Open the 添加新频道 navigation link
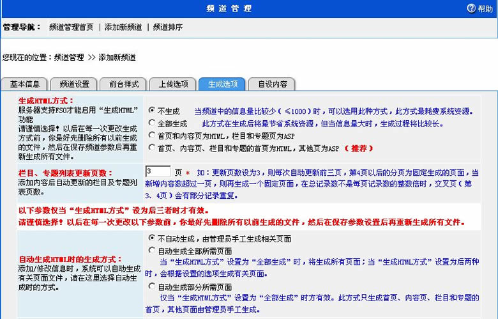 point(123,27)
